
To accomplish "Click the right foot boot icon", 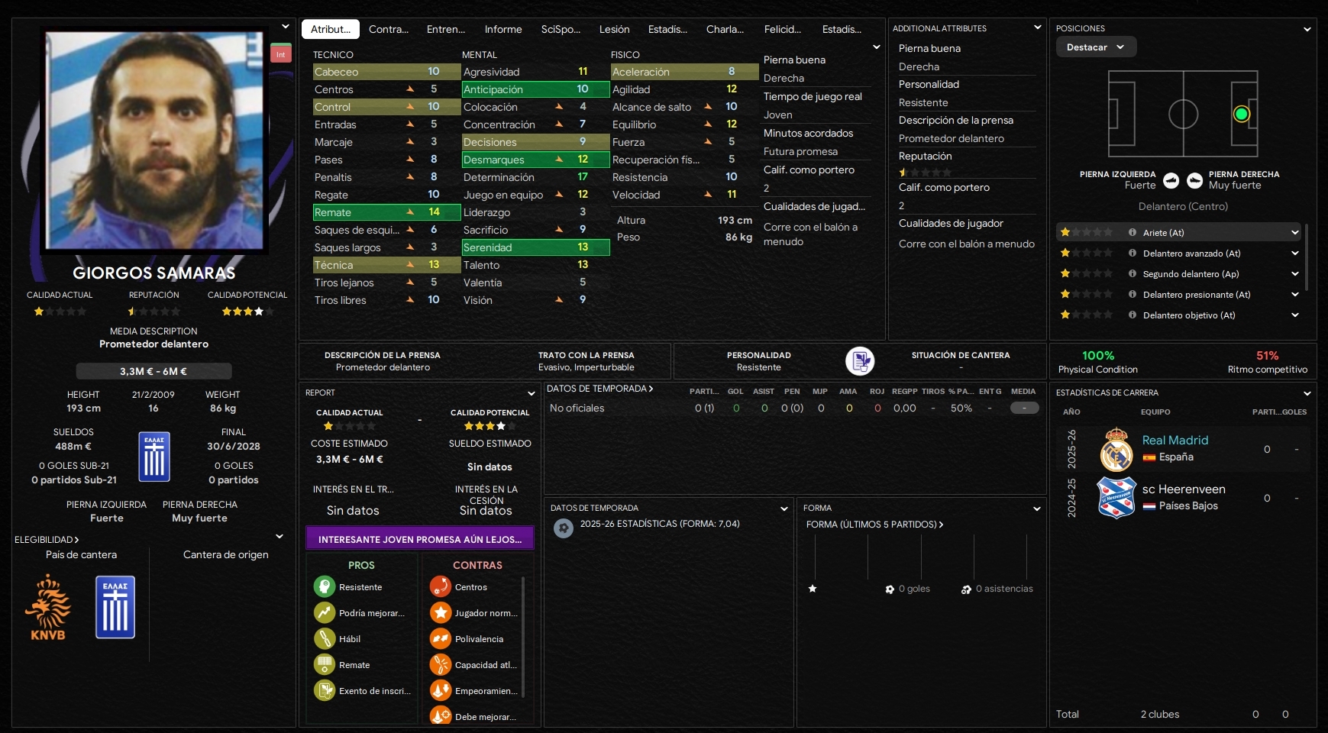I will [x=1195, y=180].
